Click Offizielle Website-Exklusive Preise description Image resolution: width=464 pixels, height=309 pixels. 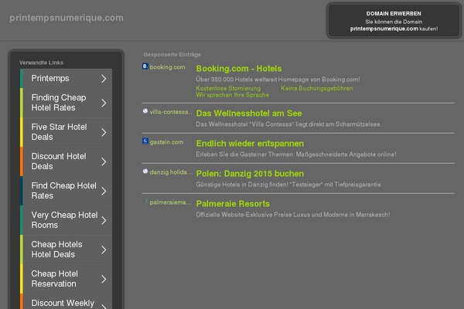pyautogui.click(x=293, y=215)
